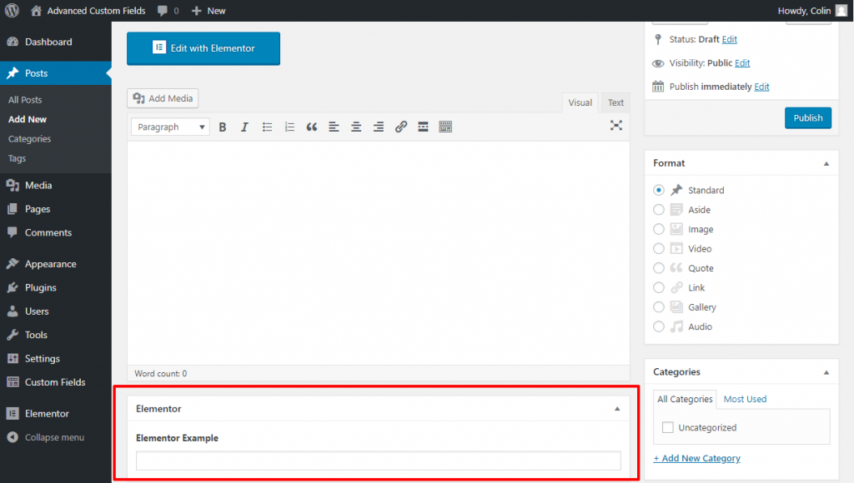Collapse the Elementor meta box

(x=617, y=409)
